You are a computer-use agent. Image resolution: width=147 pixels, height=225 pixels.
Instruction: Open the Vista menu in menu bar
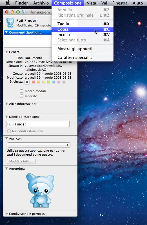92,3
